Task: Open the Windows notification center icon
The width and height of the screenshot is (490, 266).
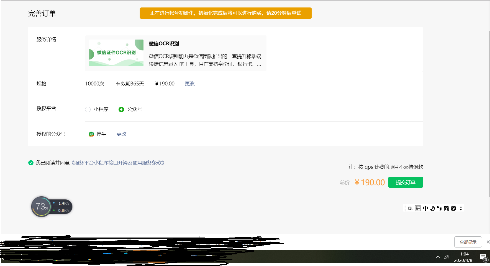Action: tap(484, 257)
